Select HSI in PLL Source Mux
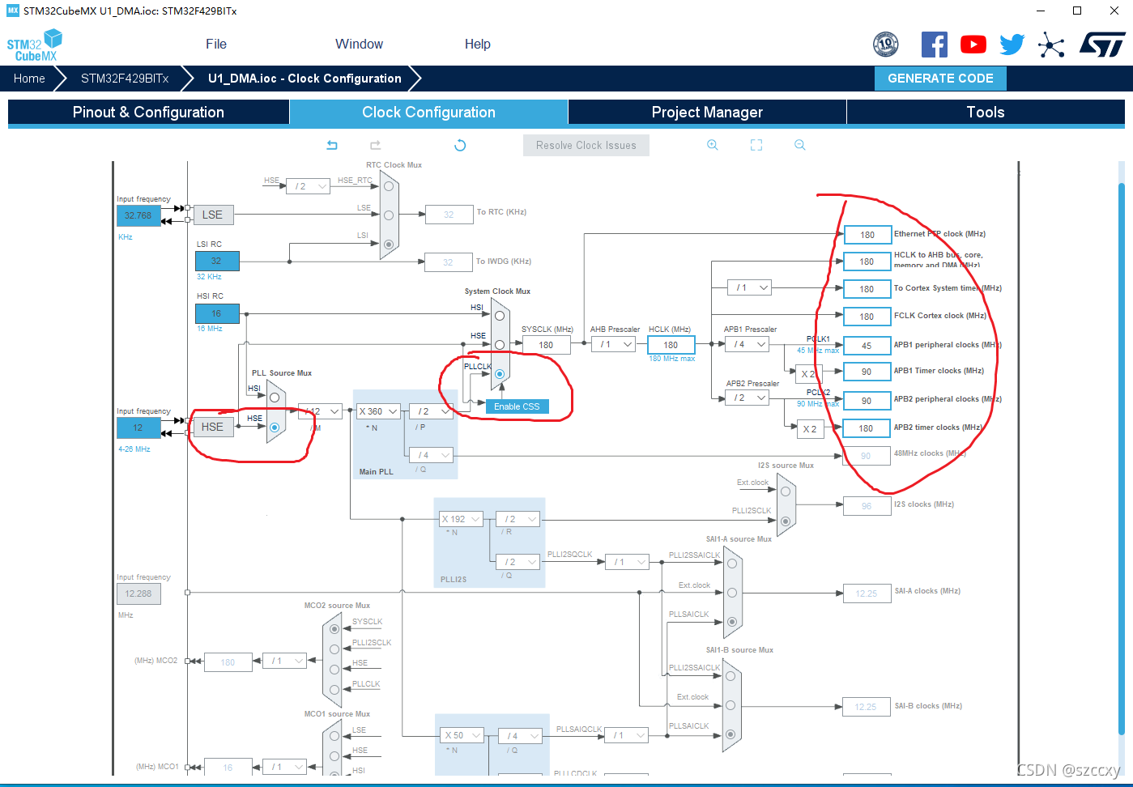The height and width of the screenshot is (787, 1133). pos(275,398)
